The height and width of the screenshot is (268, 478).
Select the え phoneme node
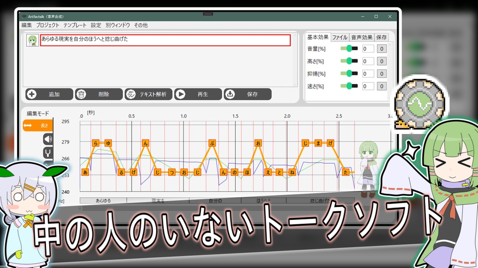tap(267, 172)
